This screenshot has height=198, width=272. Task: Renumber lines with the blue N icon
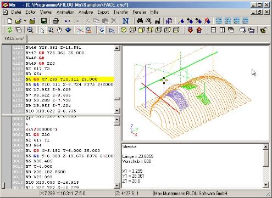[x=125, y=21]
